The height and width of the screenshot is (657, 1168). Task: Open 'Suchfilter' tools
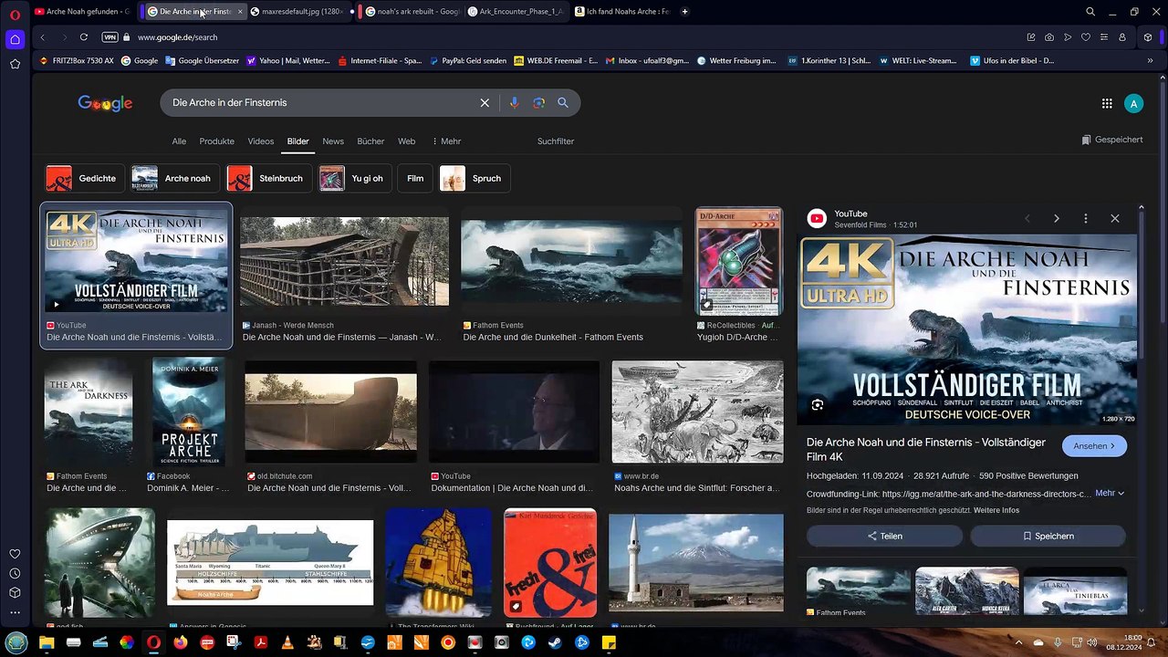coord(556,141)
